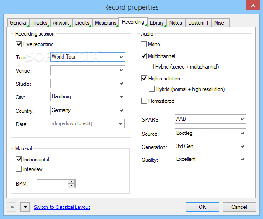Click the Cancel button
This screenshot has width=263, height=219.
(239, 207)
